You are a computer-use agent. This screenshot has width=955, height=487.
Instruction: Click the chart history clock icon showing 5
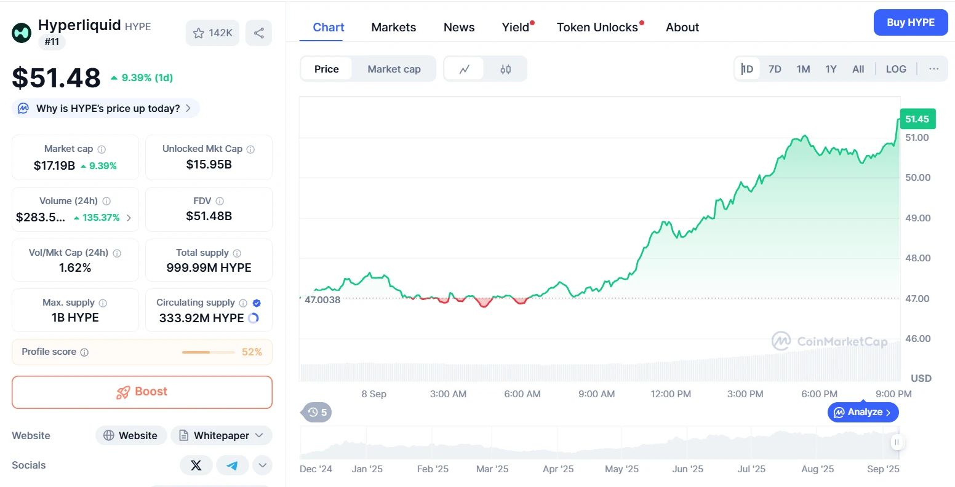pos(315,412)
